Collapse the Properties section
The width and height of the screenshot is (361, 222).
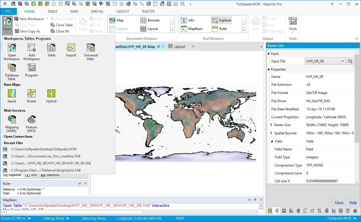(268, 69)
